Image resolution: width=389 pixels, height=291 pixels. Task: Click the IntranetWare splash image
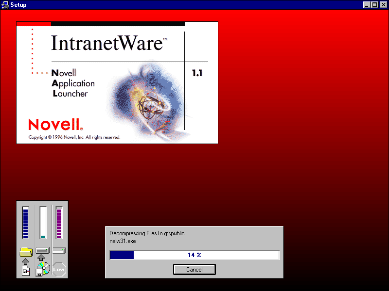pos(117,82)
